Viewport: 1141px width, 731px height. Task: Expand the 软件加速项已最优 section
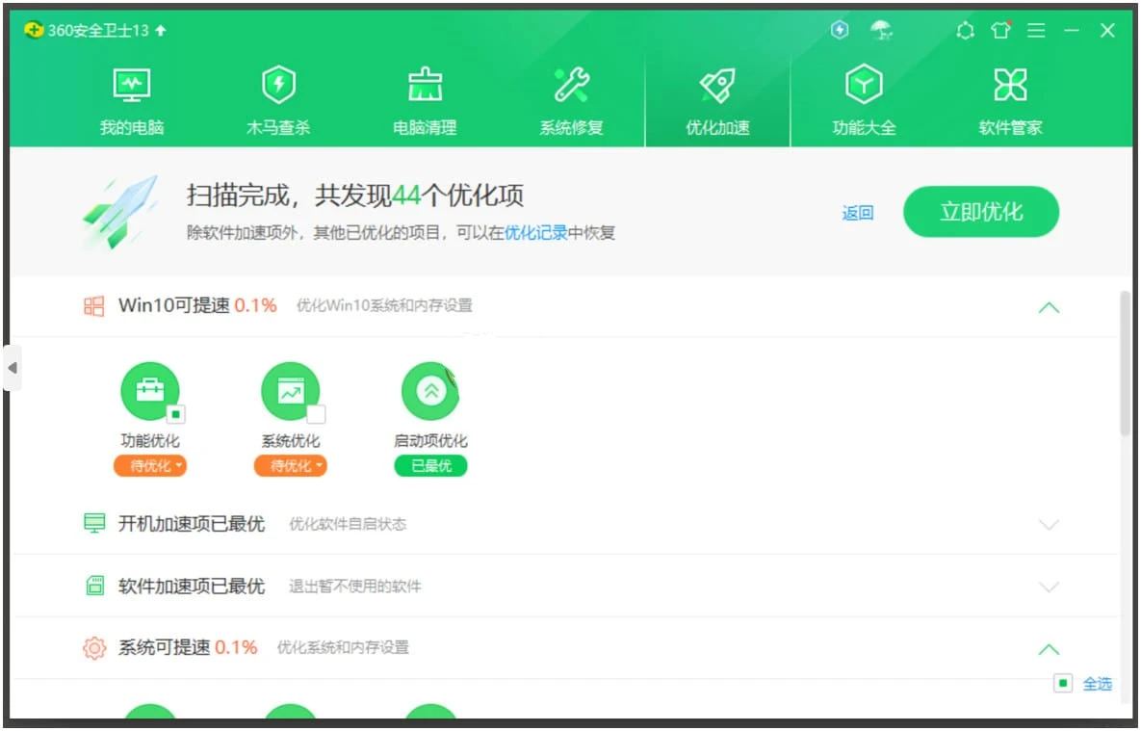(x=1049, y=587)
